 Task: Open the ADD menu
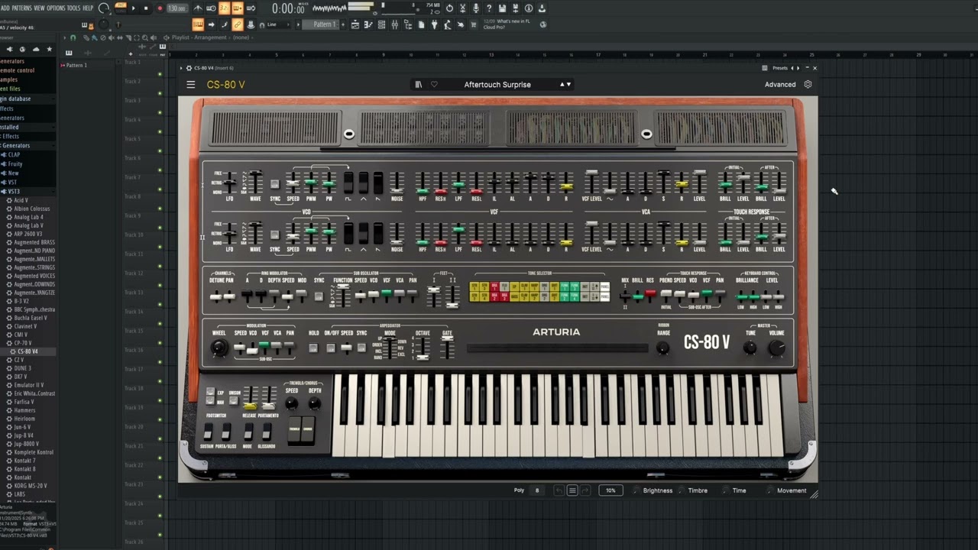(5, 8)
